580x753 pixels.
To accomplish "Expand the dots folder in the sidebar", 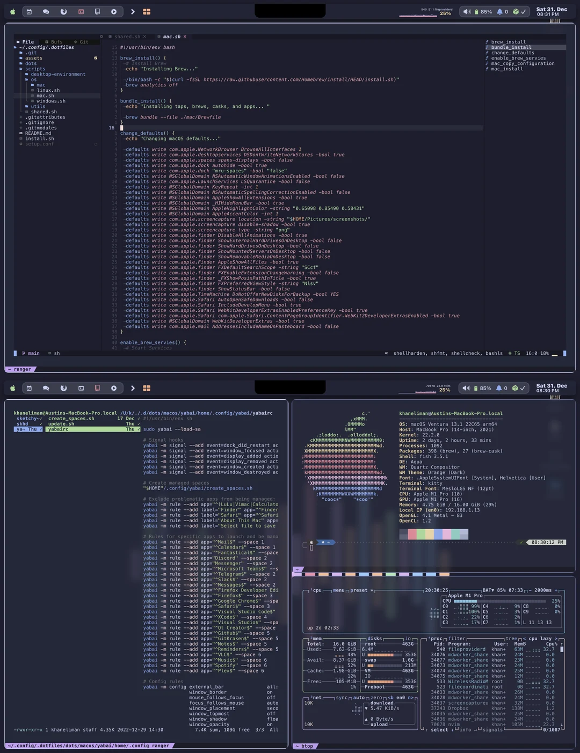I will [30, 63].
